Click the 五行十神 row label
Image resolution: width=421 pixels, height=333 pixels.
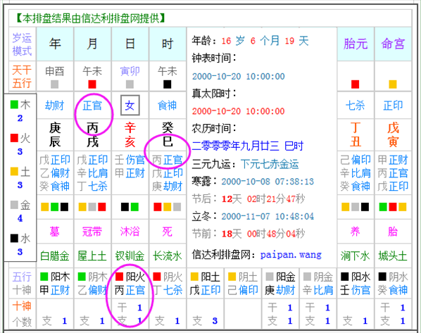22,284
